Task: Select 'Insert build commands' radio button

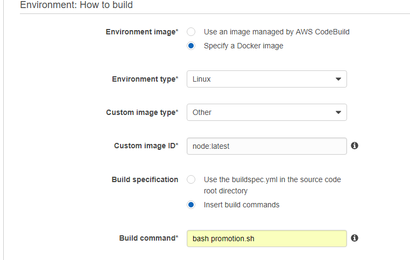Action: [x=191, y=205]
